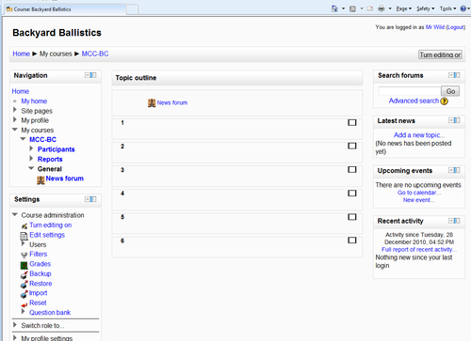Open the browser Safety menu
471x341 pixels.
tap(425, 8)
